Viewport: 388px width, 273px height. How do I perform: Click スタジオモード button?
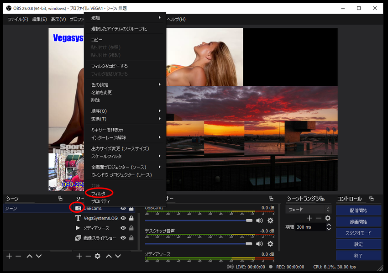(358, 233)
